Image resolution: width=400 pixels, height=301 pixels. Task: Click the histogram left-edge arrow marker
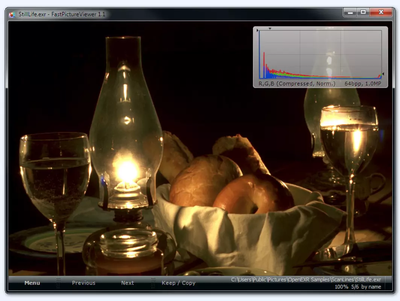point(258,30)
